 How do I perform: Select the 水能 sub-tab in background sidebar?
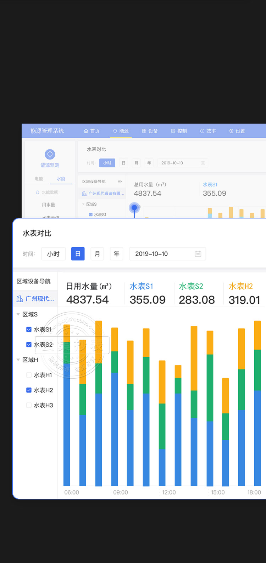click(61, 179)
